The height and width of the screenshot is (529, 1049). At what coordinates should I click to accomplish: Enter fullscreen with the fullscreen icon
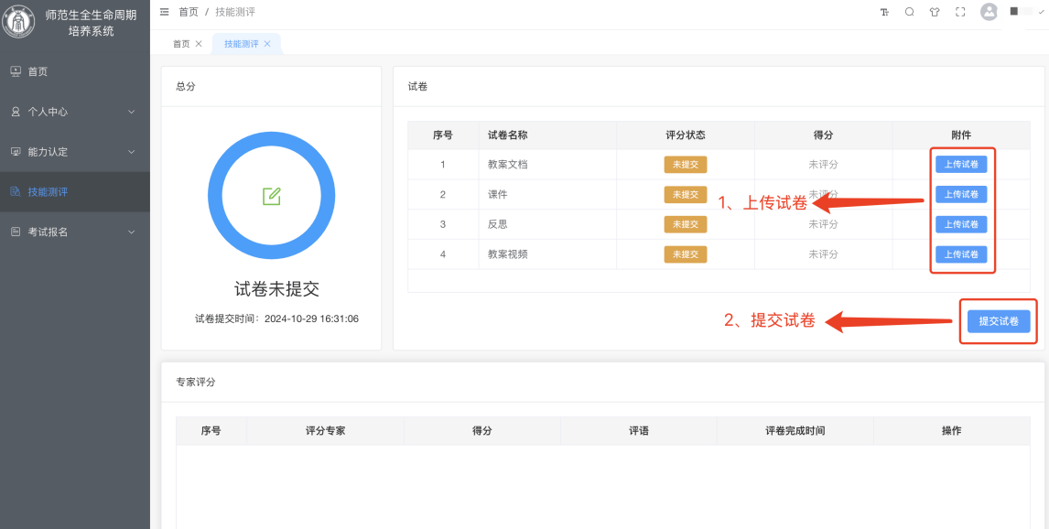pyautogui.click(x=960, y=12)
